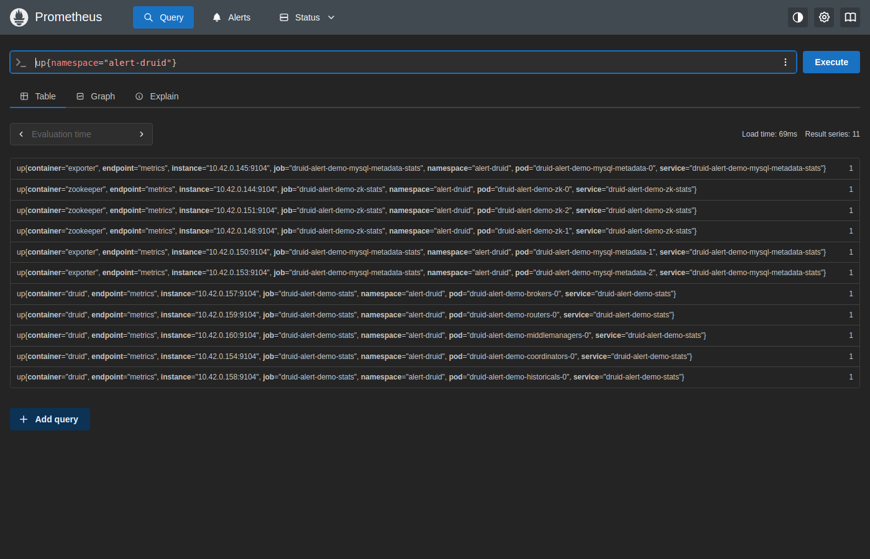Select row for pod druid-alert-demo-brokers-0
The image size is (870, 559).
(x=435, y=294)
